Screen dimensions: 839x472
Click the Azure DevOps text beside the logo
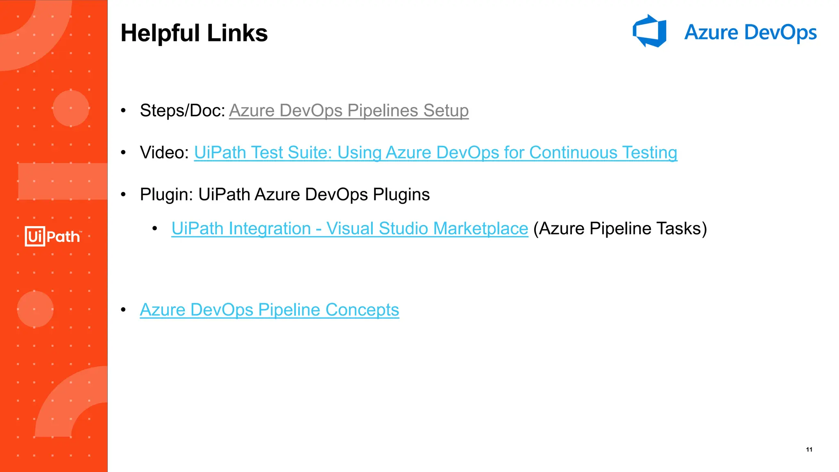(x=750, y=32)
